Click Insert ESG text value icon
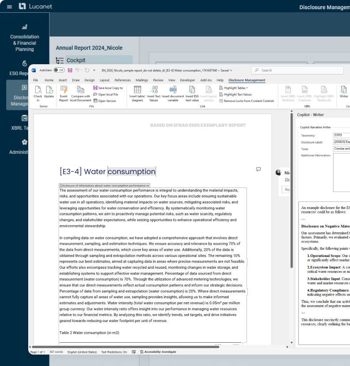 [x=192, y=90]
